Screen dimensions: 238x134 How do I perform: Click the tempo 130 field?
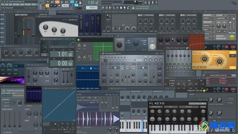(65, 6)
